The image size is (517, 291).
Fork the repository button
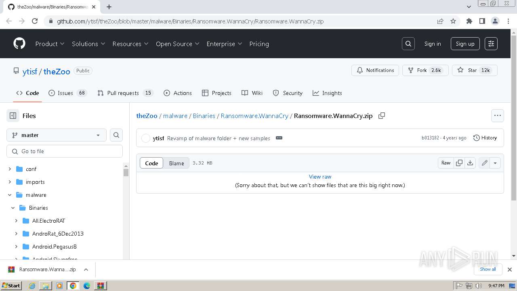[x=425, y=70]
